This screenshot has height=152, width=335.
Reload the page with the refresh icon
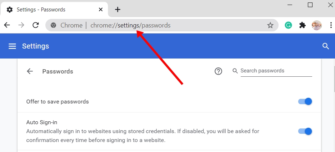36,25
